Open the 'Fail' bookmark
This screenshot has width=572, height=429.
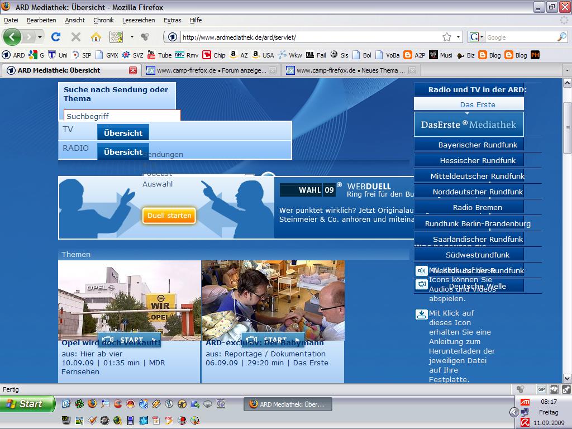[x=316, y=55]
